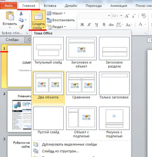Expand the Copy options arrow
The width and height of the screenshot is (152, 157).
pos(25,20)
